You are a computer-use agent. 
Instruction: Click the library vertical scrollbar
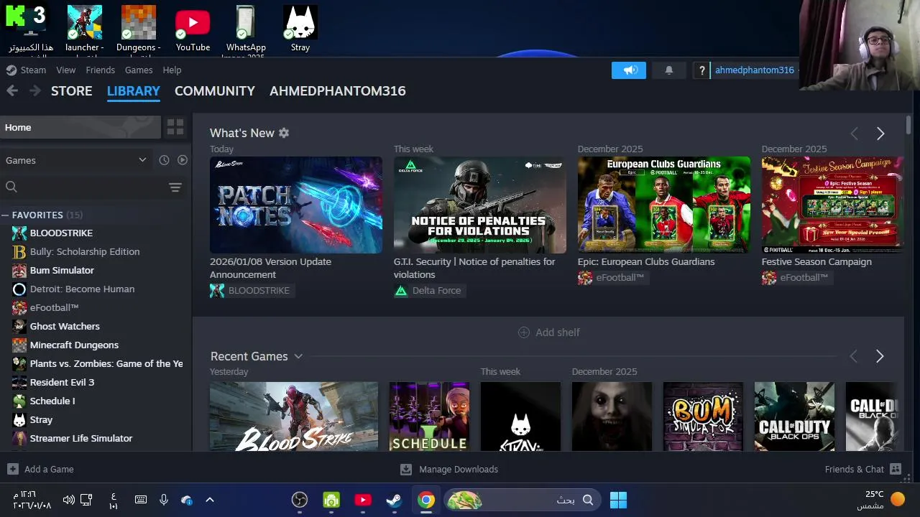[x=908, y=124]
